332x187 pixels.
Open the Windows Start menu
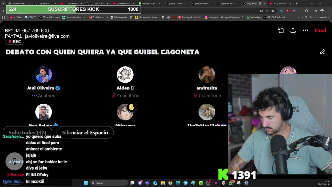(86, 183)
